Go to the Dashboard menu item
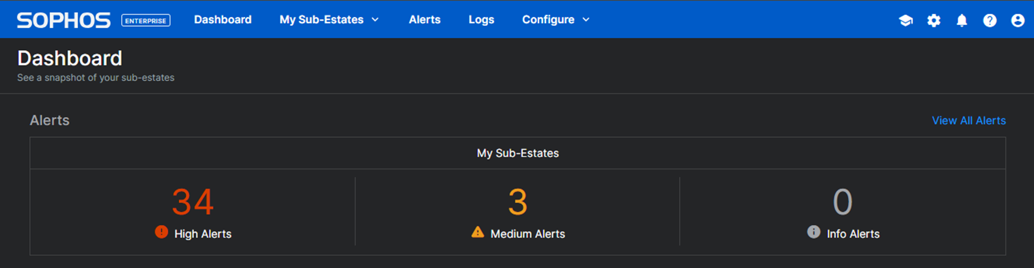The image size is (1034, 268). pyautogui.click(x=223, y=20)
